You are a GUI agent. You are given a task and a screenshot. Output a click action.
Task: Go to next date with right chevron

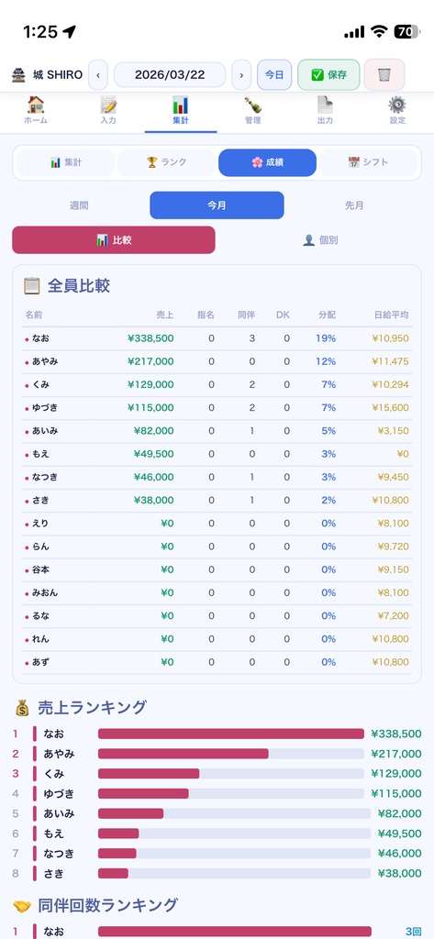(241, 75)
